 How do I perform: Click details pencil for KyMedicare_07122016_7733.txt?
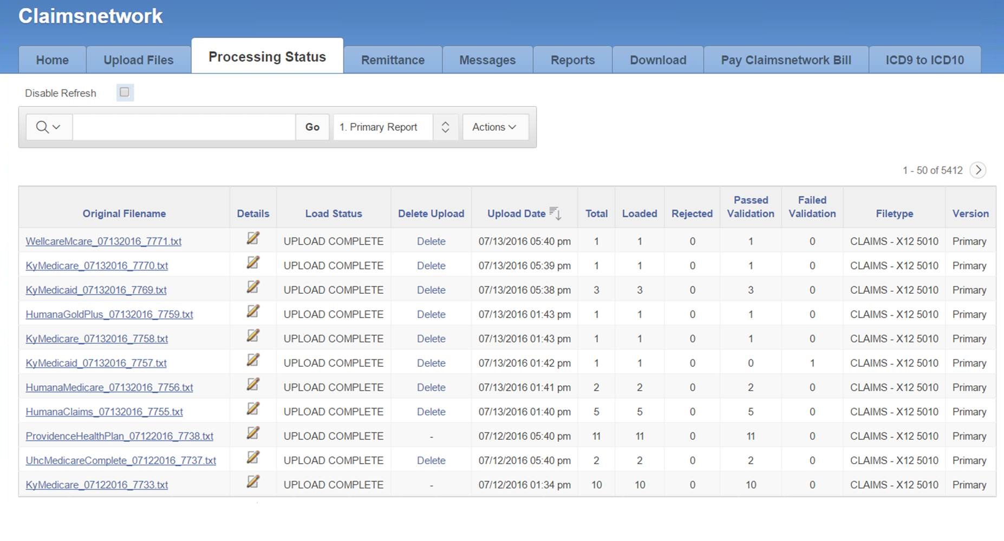(x=253, y=482)
